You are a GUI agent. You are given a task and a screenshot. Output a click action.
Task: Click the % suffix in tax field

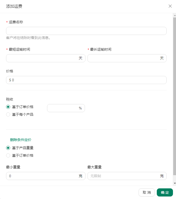pyautogui.click(x=80, y=108)
